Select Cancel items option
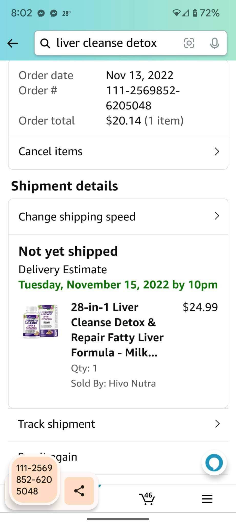Image resolution: width=236 pixels, height=526 pixels. pos(50,152)
